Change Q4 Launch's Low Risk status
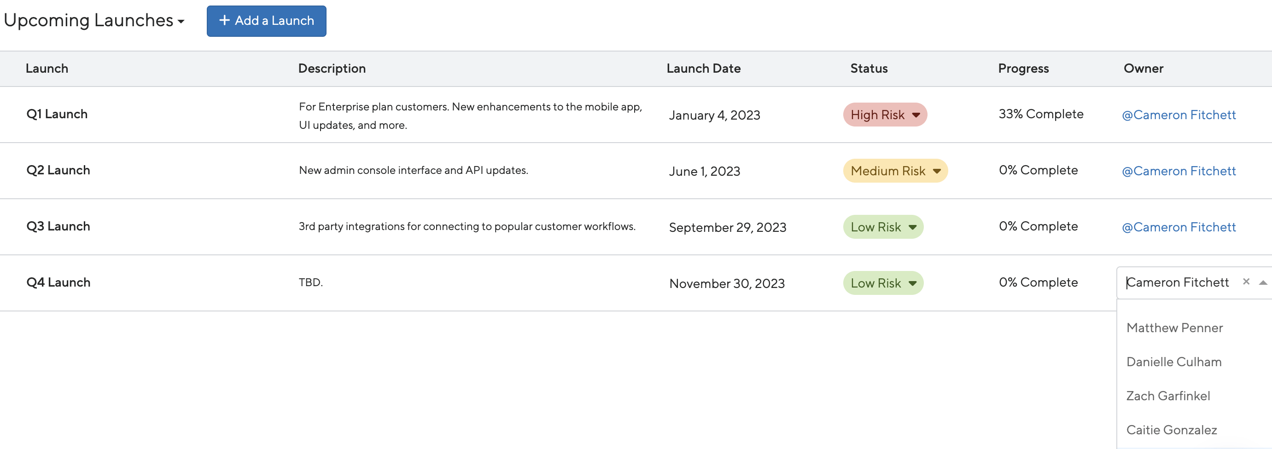The height and width of the screenshot is (449, 1272). (883, 283)
